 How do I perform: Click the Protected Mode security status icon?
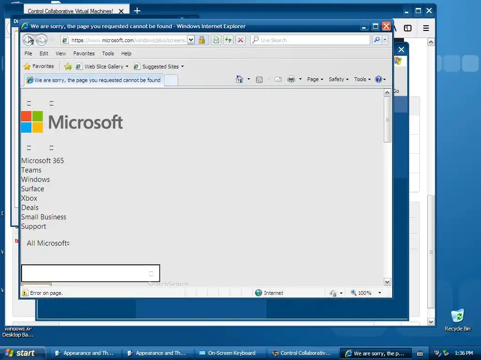(333, 293)
